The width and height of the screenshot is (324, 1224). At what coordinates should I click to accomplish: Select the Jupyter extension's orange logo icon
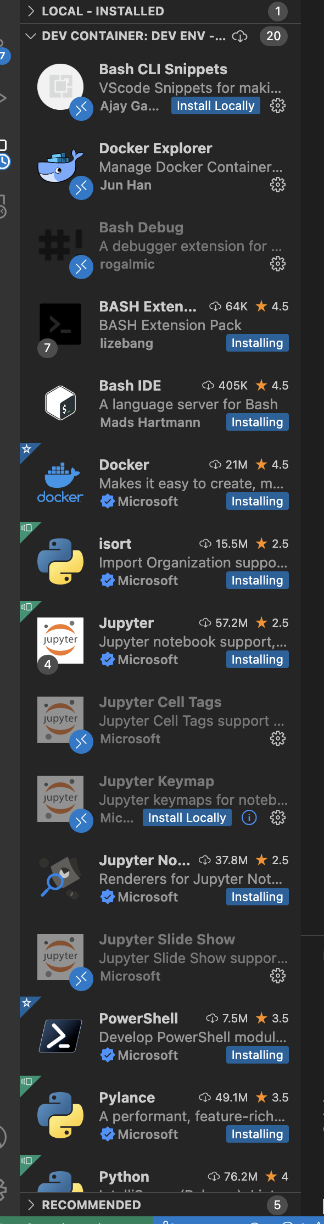[x=60, y=640]
